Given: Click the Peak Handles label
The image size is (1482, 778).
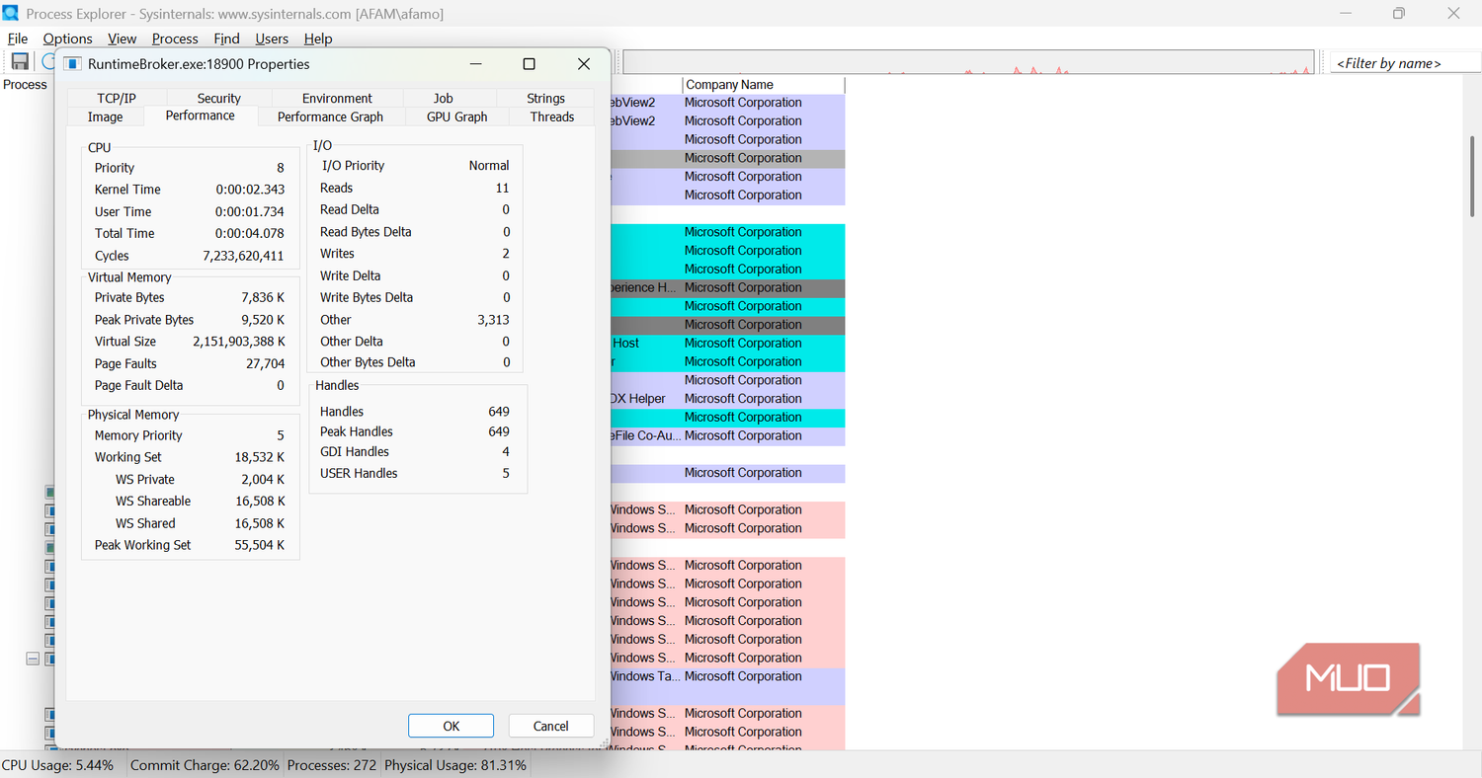Looking at the screenshot, I should [357, 431].
